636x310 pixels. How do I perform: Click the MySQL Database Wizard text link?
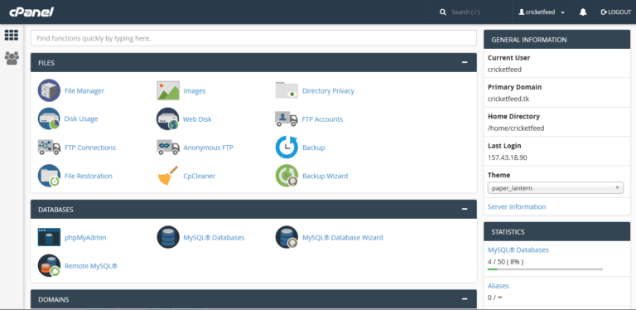[x=342, y=237]
